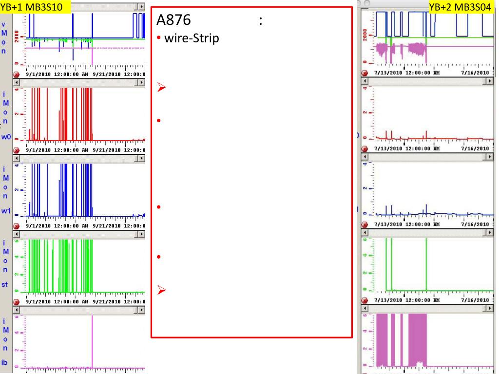This screenshot has height=374, width=499.
Task: Click right scroll arrow below the vMon plot
Action: point(141,82)
